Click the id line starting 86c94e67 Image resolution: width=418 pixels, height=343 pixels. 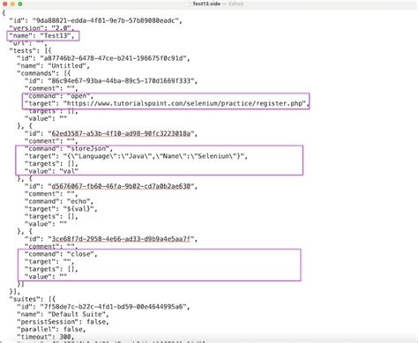click(x=111, y=80)
